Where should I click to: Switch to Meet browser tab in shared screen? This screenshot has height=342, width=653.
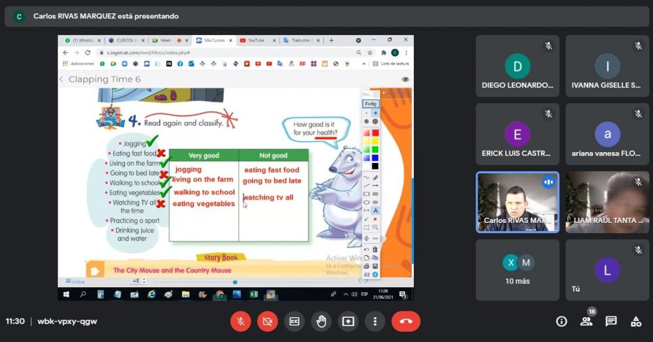(170, 40)
